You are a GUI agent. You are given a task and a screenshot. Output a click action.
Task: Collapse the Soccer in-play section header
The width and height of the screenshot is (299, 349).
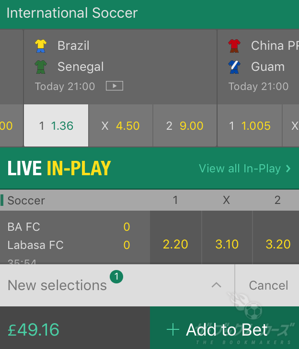coord(149,200)
